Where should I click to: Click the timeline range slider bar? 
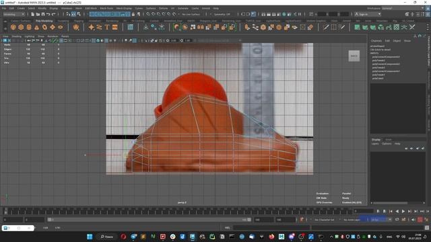(x=150, y=220)
